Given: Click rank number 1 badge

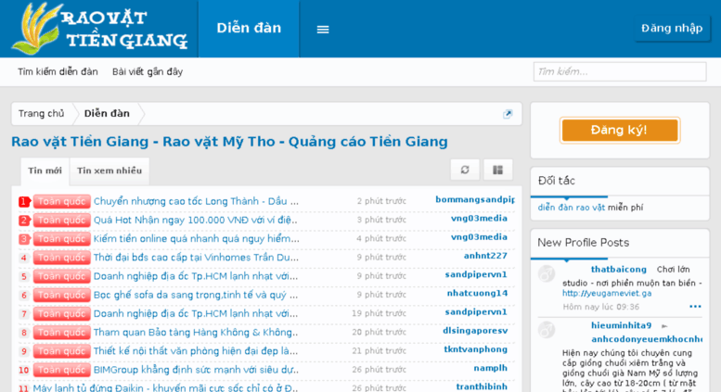Looking at the screenshot, I should pyautogui.click(x=24, y=201).
